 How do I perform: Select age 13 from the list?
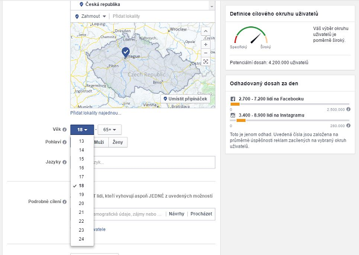(x=82, y=141)
